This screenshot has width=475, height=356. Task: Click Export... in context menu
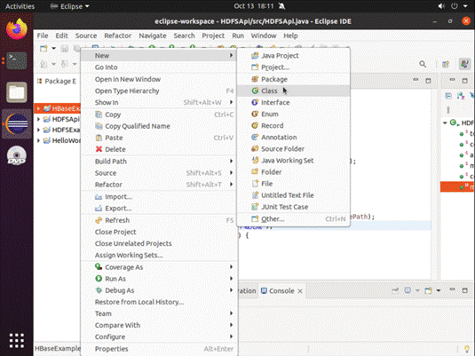[x=159, y=209]
